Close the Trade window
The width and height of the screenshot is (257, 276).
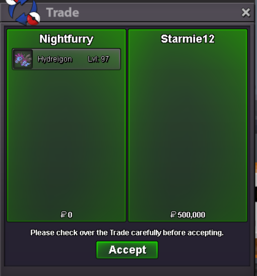pos(246,13)
